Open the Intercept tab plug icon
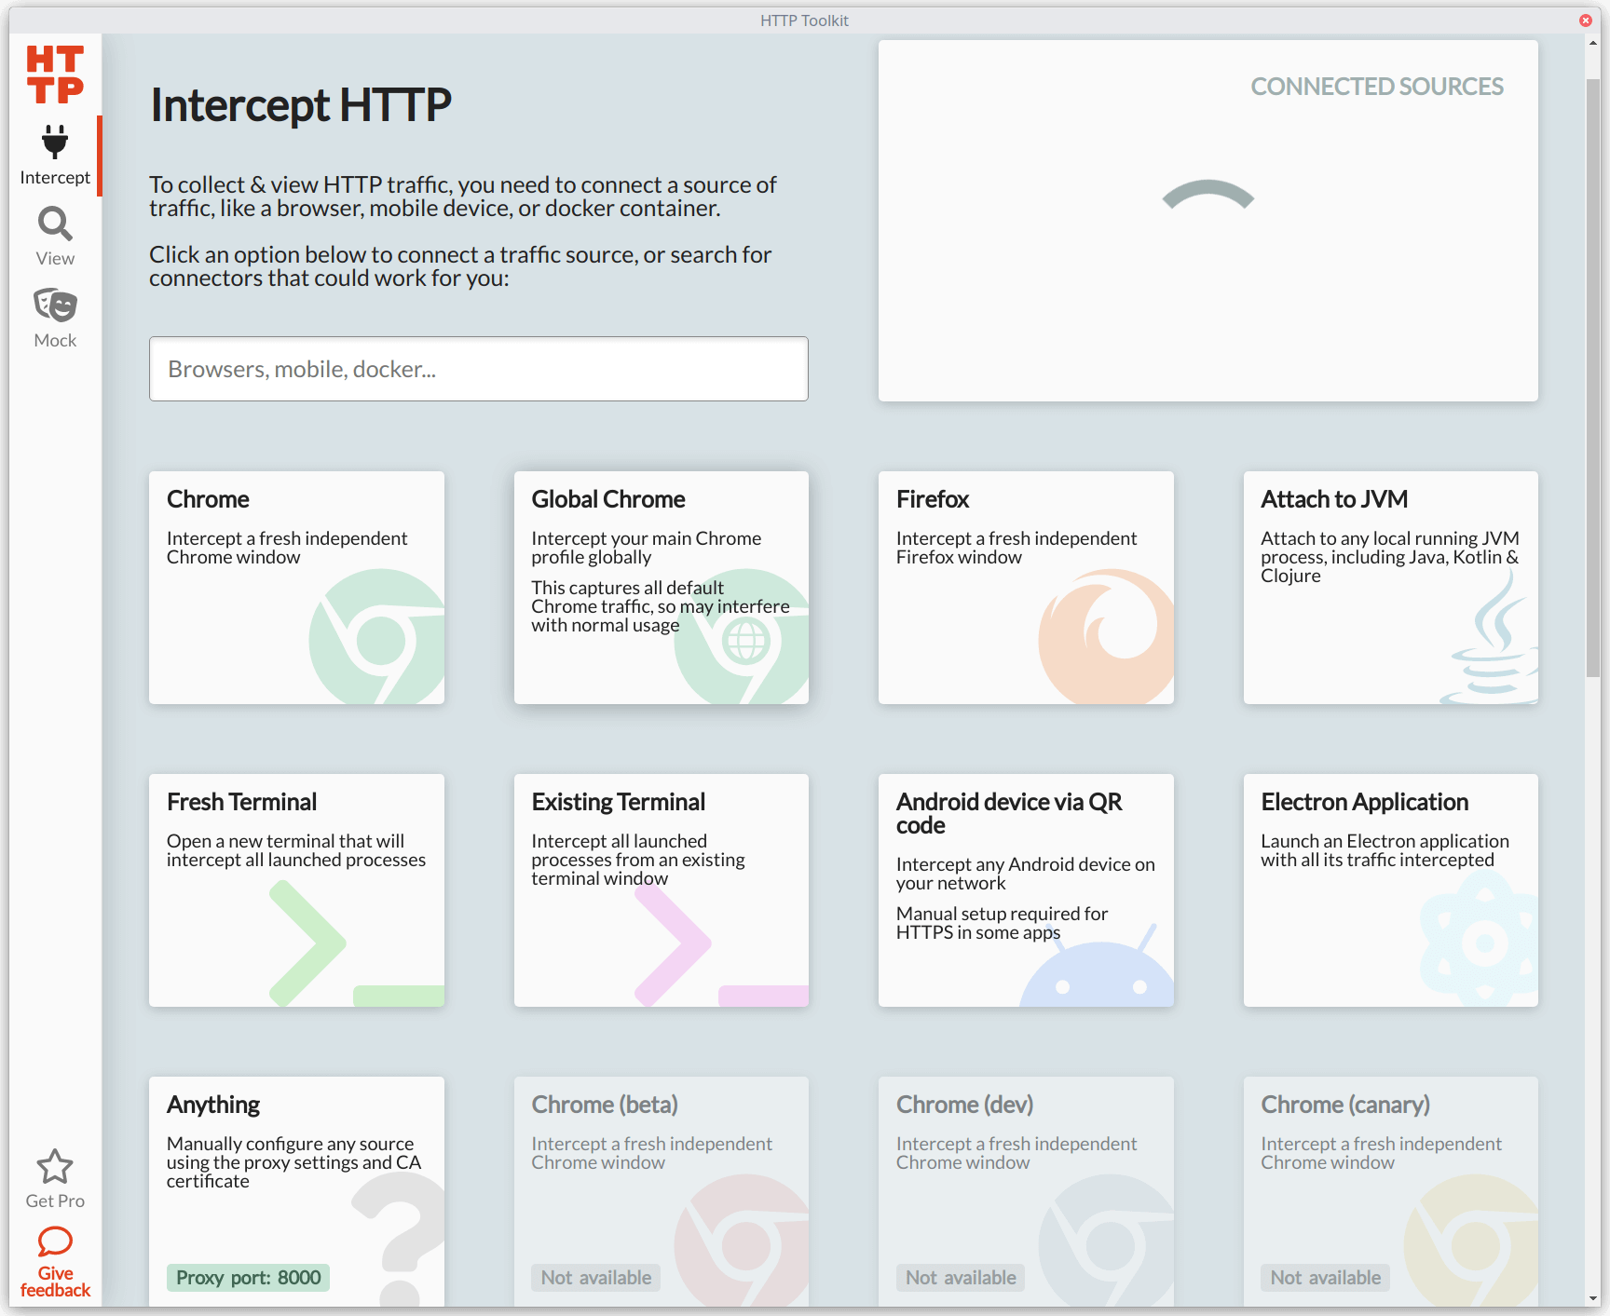1610x1316 pixels. (x=55, y=142)
